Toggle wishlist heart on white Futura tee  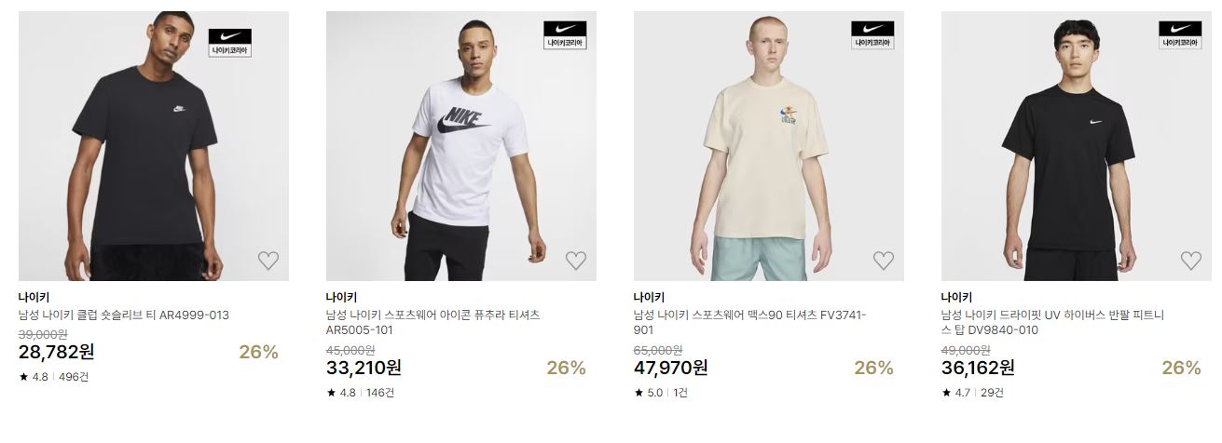(x=576, y=261)
